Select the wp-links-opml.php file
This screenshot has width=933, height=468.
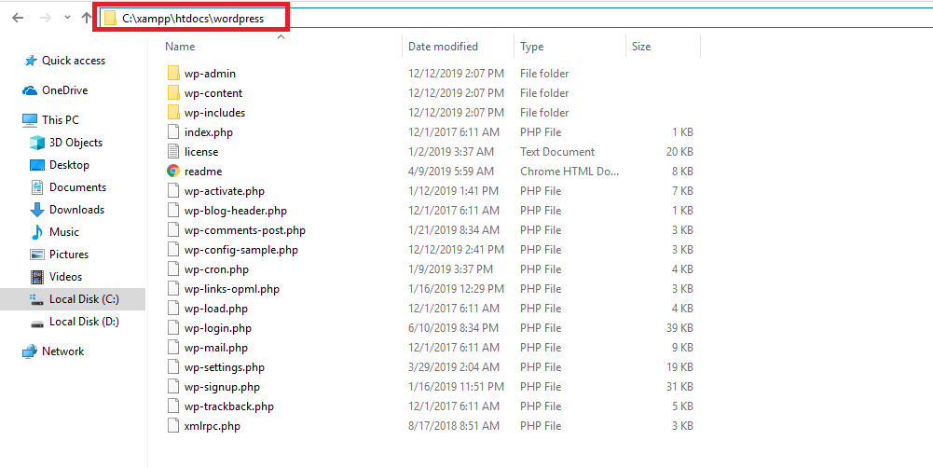click(x=231, y=289)
